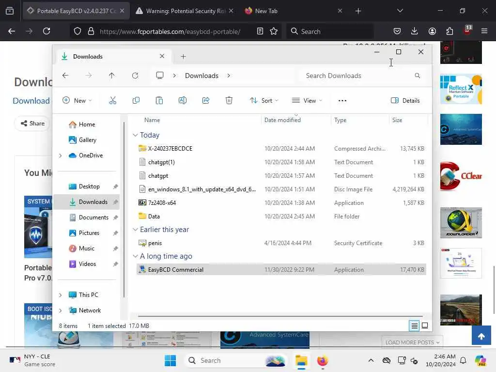496x372 pixels.
Task: Select the X-240237EBCDCE archive file
Action: pyautogui.click(x=281, y=148)
